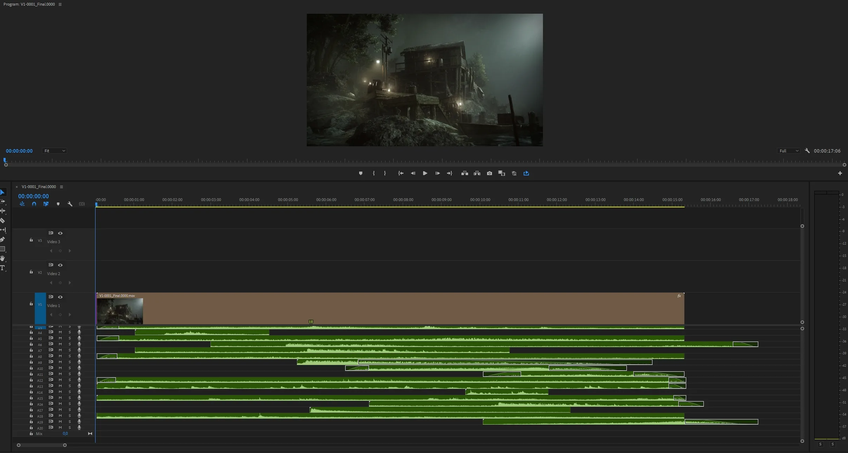
Task: Hide the Video 1 track output
Action: click(x=60, y=297)
